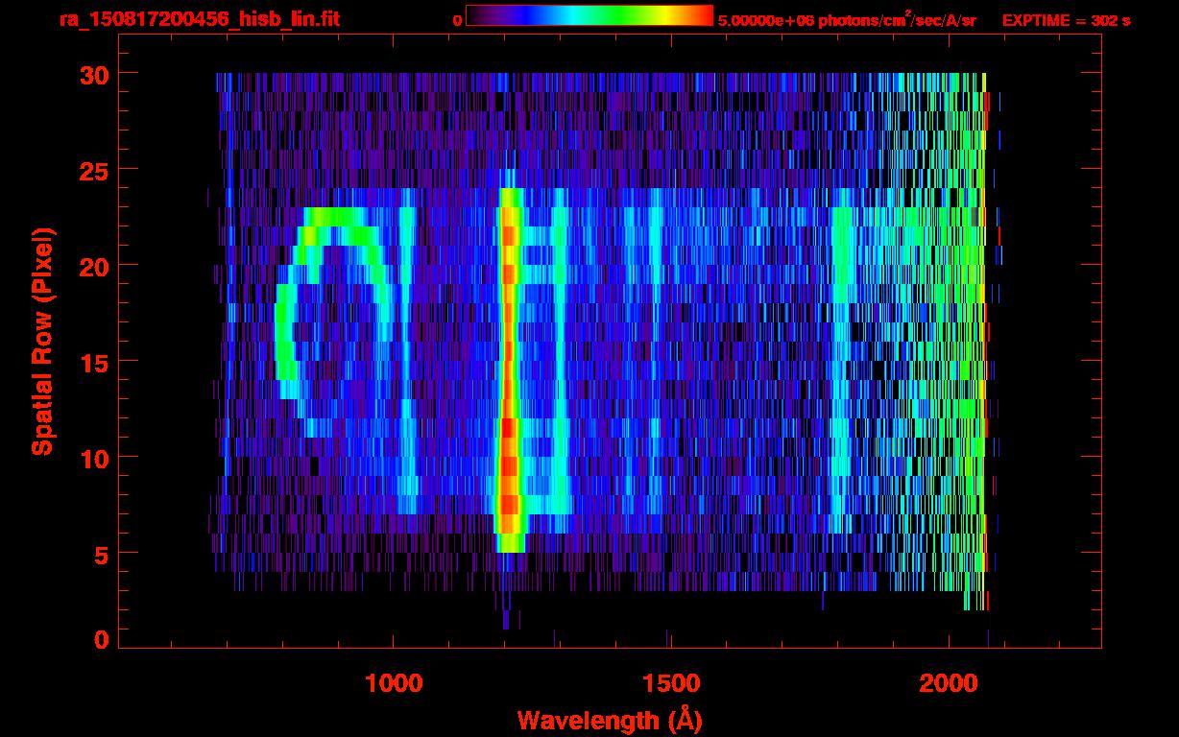The image size is (1179, 737).
Task: Click the rainbow color scale bar
Action: tap(589, 16)
